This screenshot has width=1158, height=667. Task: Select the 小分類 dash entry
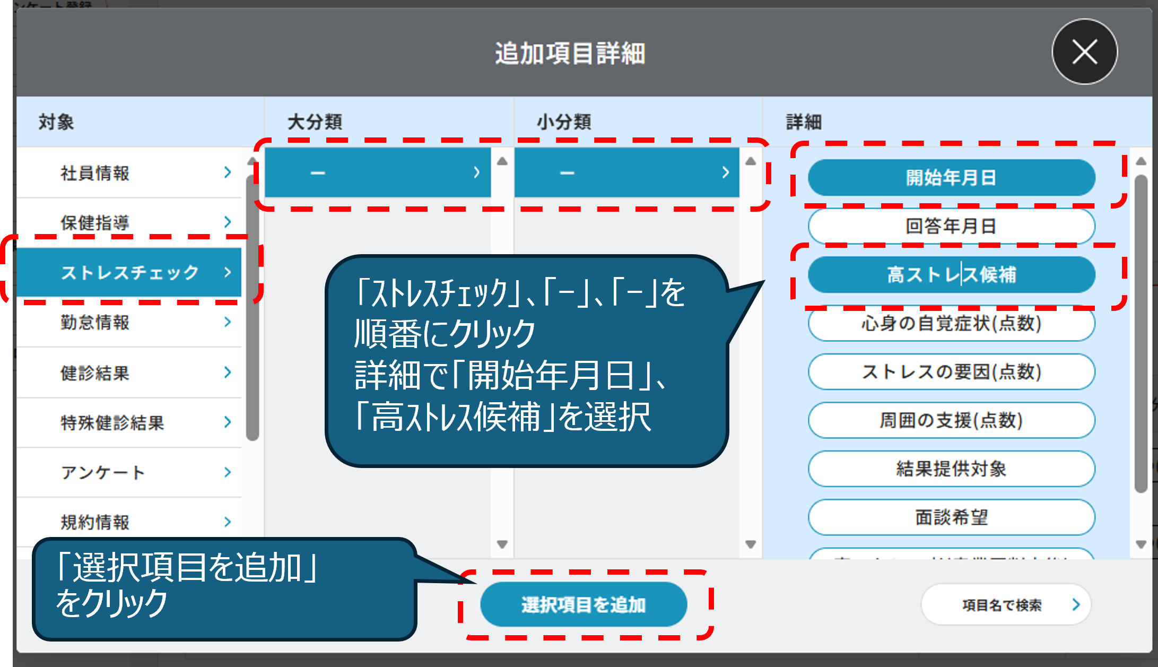point(626,172)
